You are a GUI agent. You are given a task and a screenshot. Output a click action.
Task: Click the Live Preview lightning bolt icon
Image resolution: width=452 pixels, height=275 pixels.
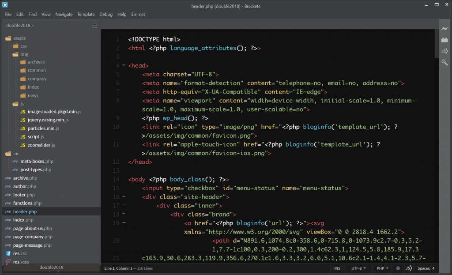click(444, 29)
